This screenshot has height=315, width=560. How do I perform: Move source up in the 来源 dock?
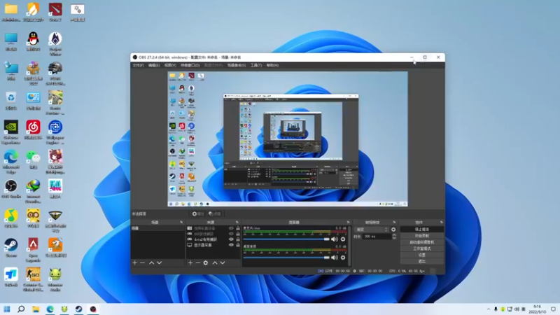[x=215, y=263]
